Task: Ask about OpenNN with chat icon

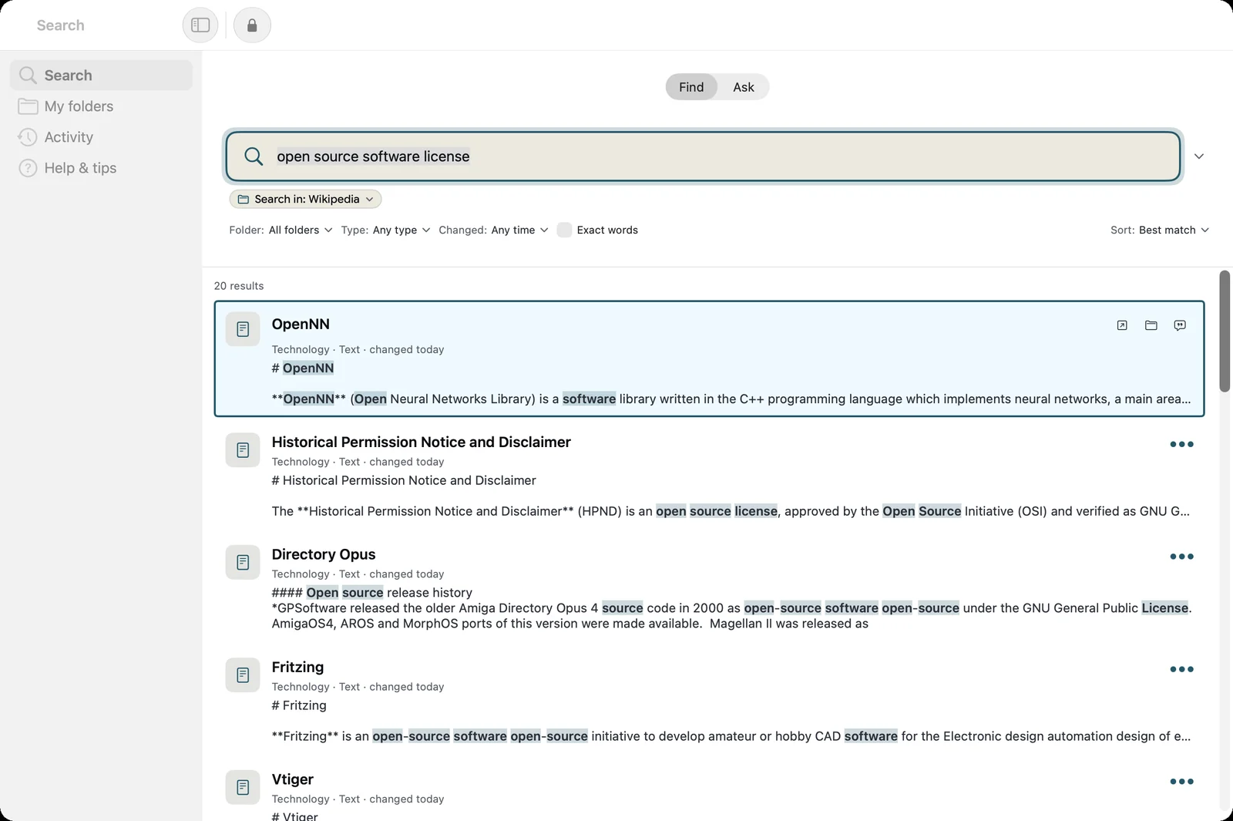Action: tap(1180, 325)
